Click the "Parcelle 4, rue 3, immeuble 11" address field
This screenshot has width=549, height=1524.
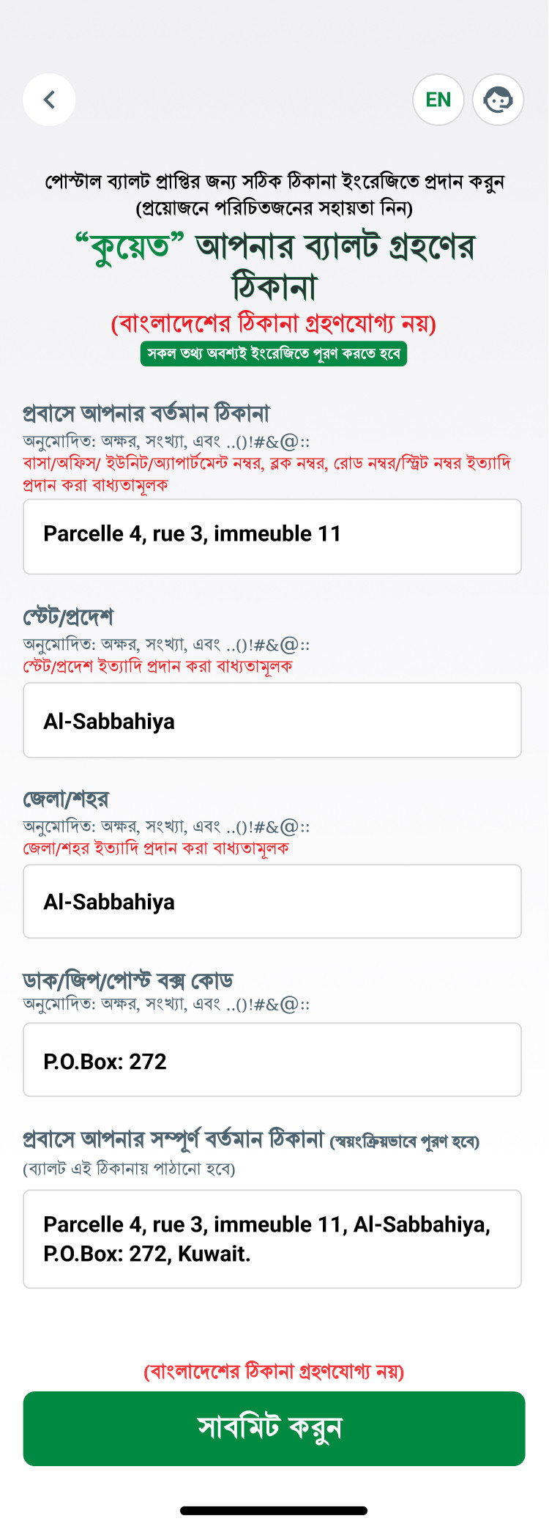[x=272, y=536]
